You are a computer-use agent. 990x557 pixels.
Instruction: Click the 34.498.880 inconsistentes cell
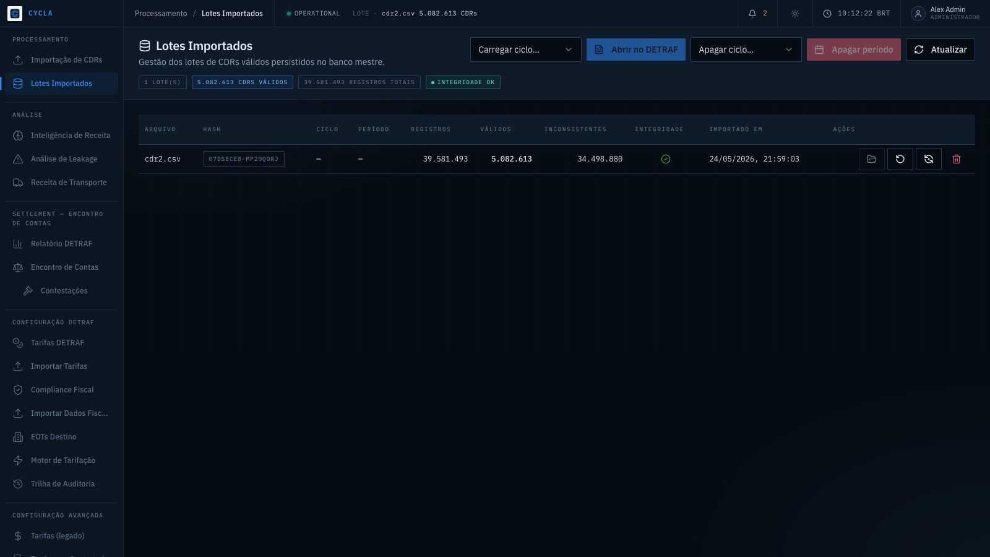pos(600,159)
